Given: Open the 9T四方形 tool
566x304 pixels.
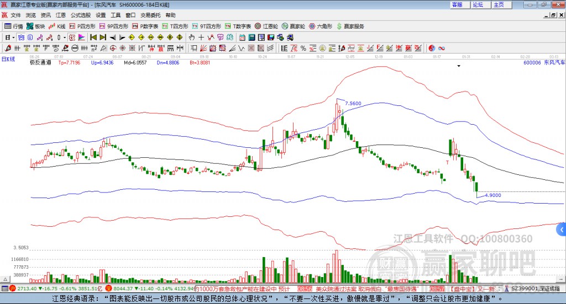Looking at the screenshot, I should 207,26.
